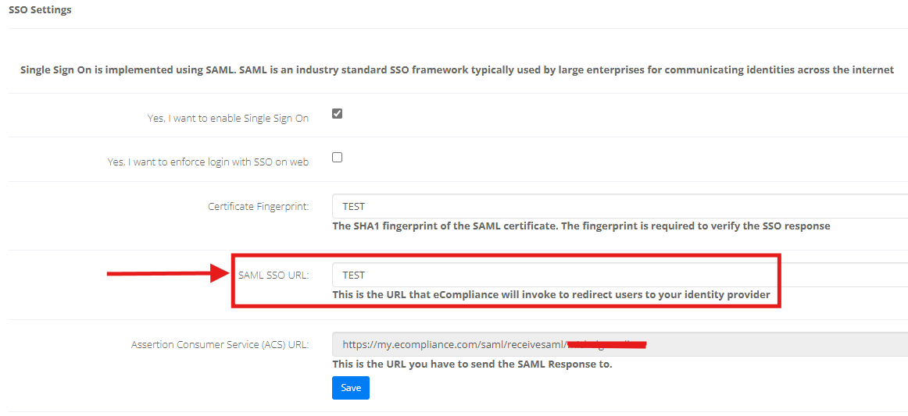This screenshot has height=416, width=908.
Task: Click the Assertion Consumer Service (ACS) URL label
Action: click(220, 345)
